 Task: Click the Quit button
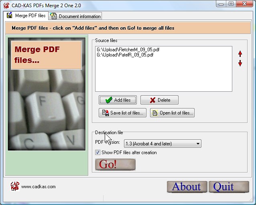pos(228,187)
